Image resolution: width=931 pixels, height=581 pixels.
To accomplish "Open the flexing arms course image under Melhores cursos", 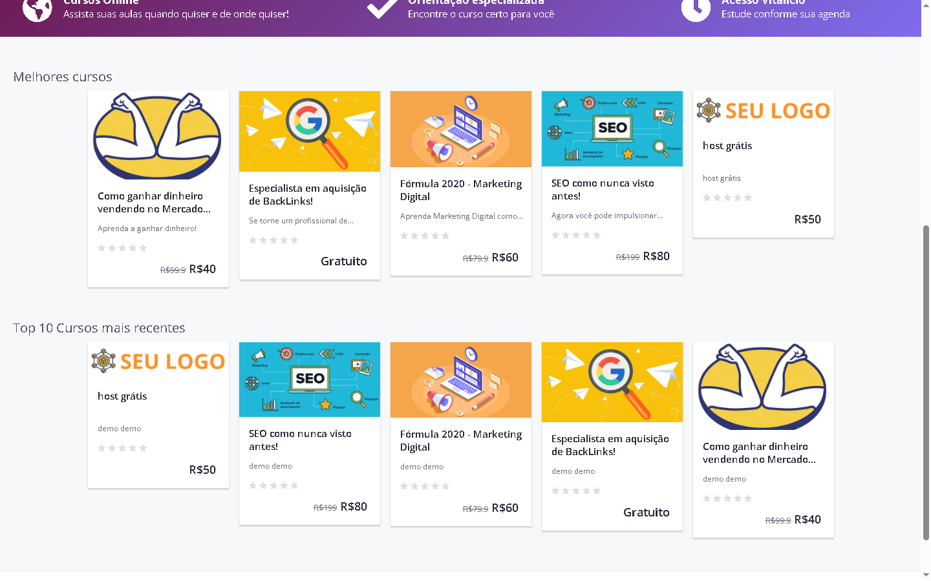I will 158,136.
